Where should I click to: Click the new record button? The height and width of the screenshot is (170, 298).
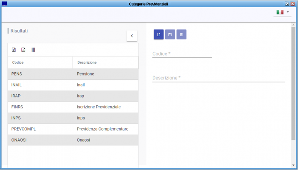pos(158,34)
